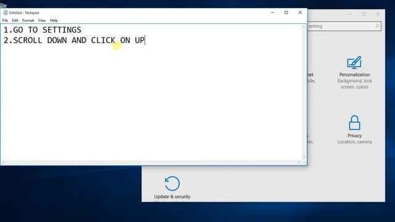The height and width of the screenshot is (222, 395).
Task: Click the line '1.GO TO SETTINGS'
Action: pos(43,30)
